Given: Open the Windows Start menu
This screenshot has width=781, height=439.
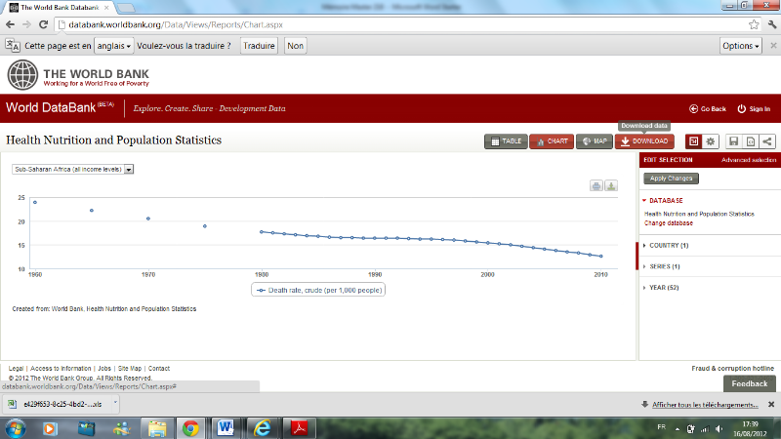Looking at the screenshot, I should pyautogui.click(x=15, y=428).
